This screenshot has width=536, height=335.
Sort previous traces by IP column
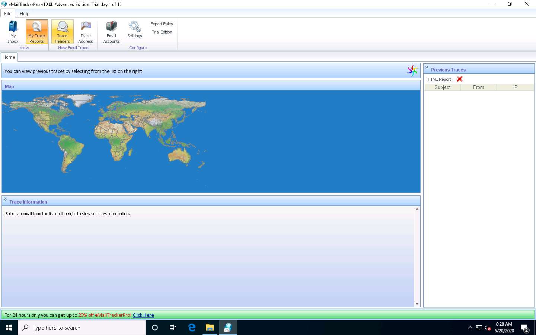515,87
